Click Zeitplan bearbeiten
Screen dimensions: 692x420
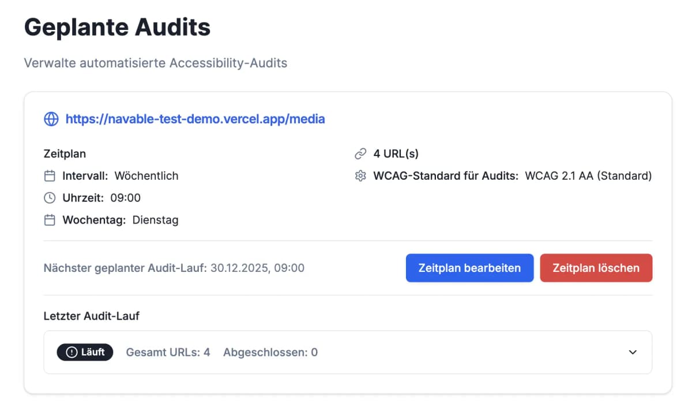tap(469, 267)
